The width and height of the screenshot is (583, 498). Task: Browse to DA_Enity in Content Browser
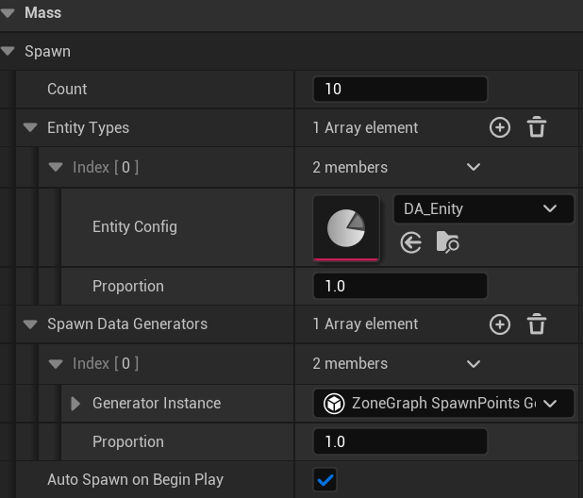447,243
